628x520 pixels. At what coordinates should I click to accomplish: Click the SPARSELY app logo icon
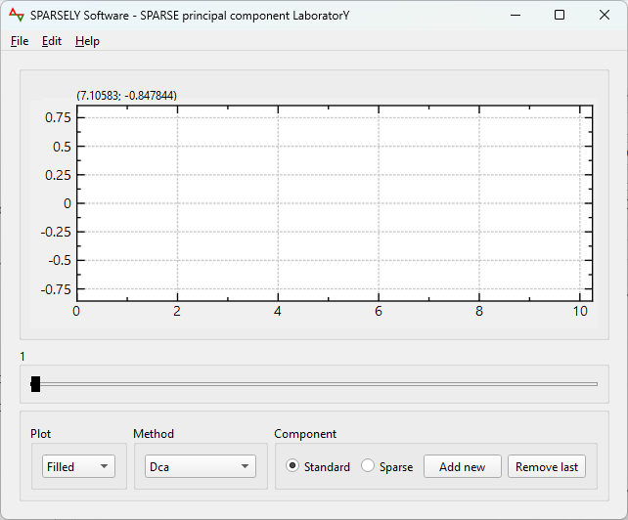[x=17, y=16]
